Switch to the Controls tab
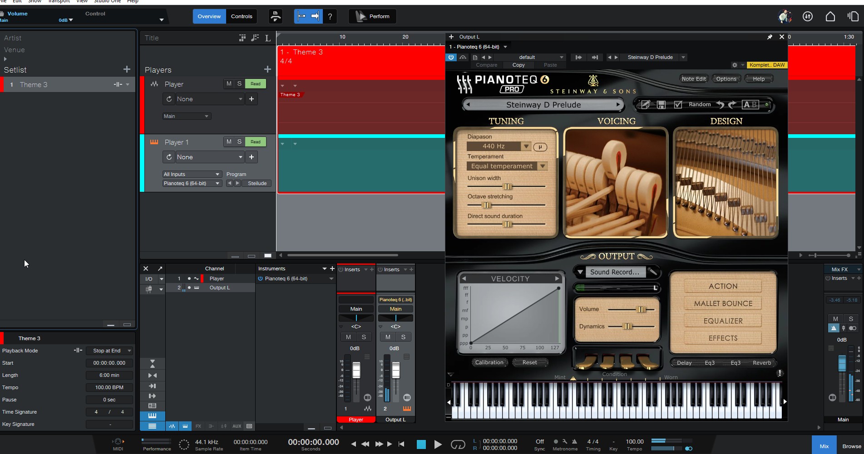Image resolution: width=864 pixels, height=454 pixels. [241, 16]
